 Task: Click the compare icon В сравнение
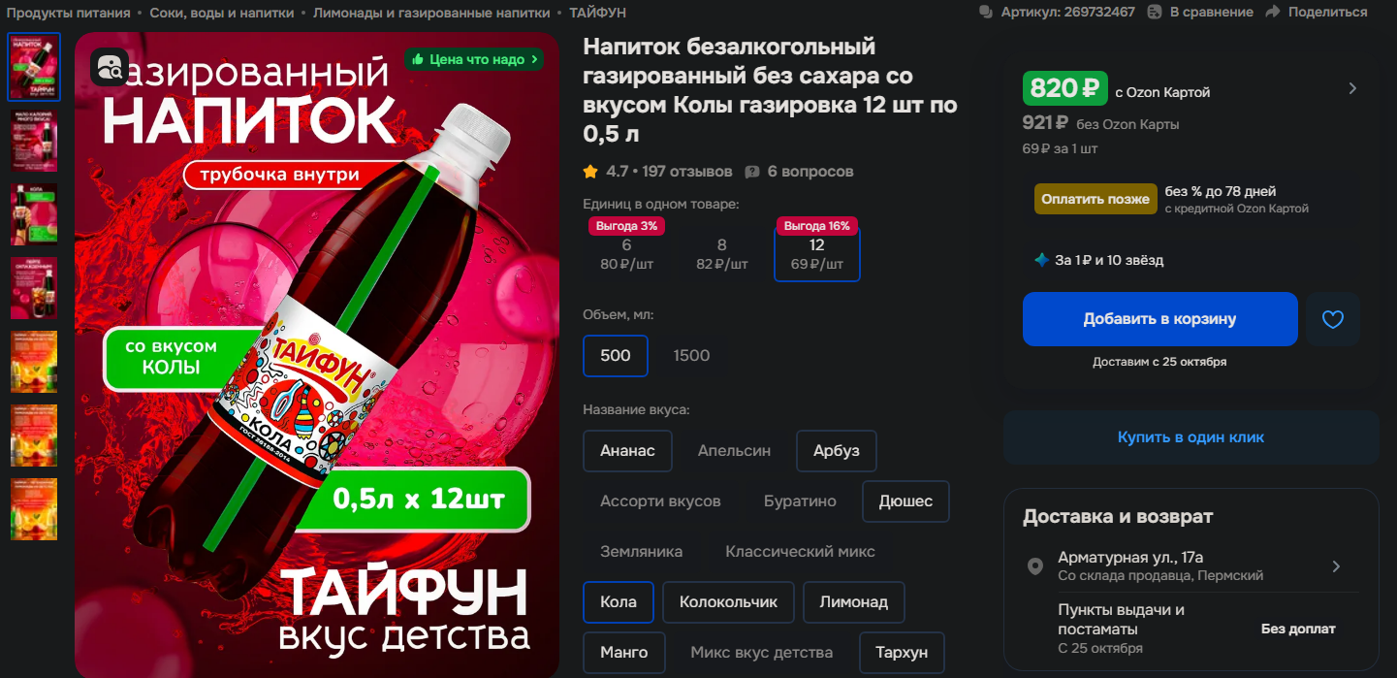(x=1155, y=12)
